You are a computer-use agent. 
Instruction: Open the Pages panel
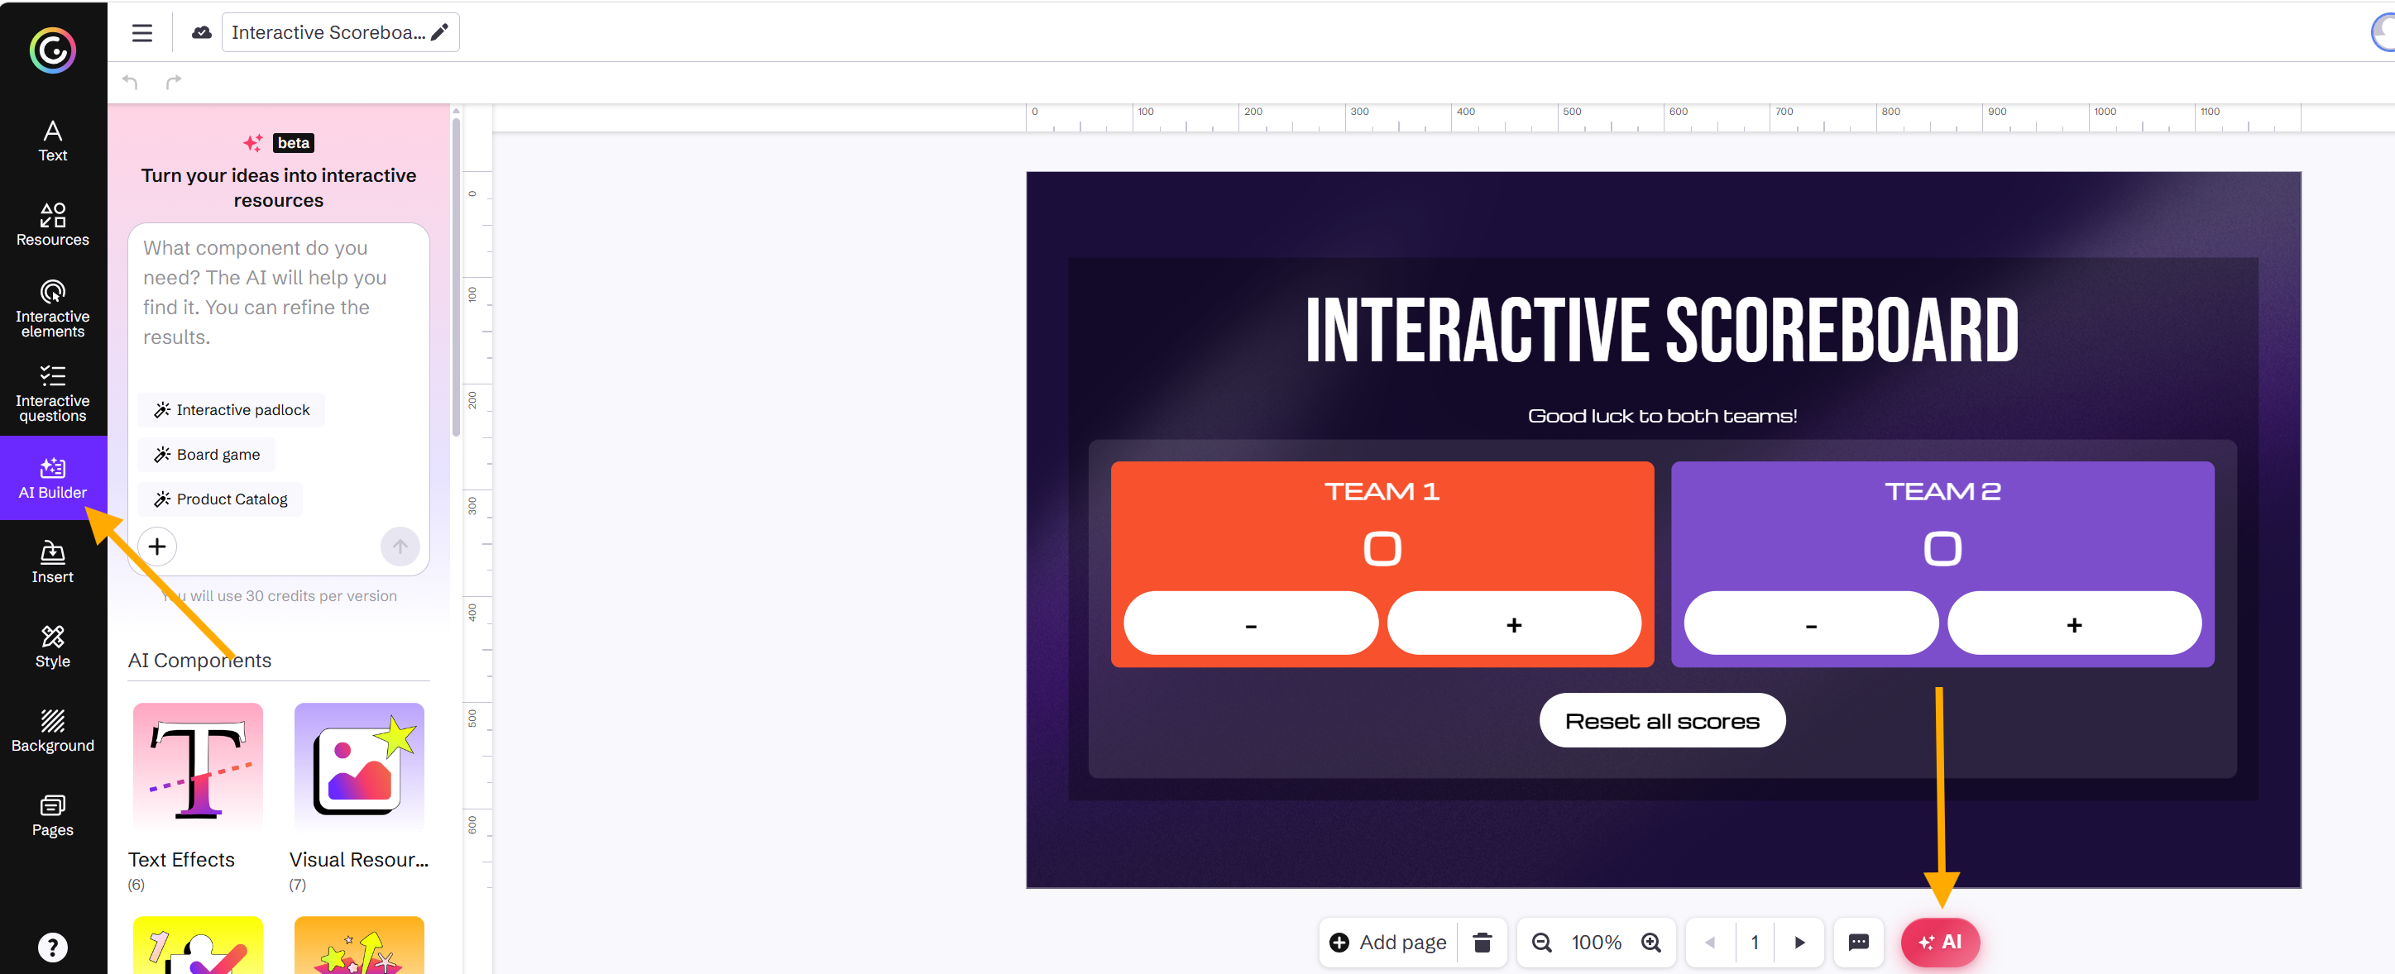(x=53, y=816)
